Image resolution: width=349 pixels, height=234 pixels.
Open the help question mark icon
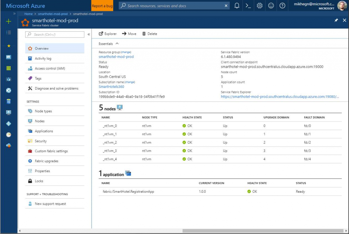click(282, 6)
